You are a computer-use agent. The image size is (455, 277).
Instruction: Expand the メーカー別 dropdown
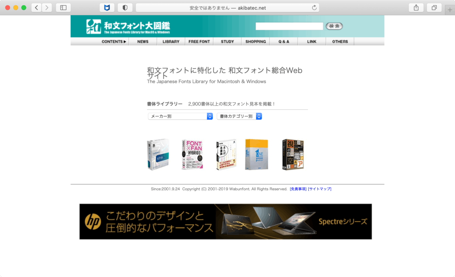click(x=180, y=116)
